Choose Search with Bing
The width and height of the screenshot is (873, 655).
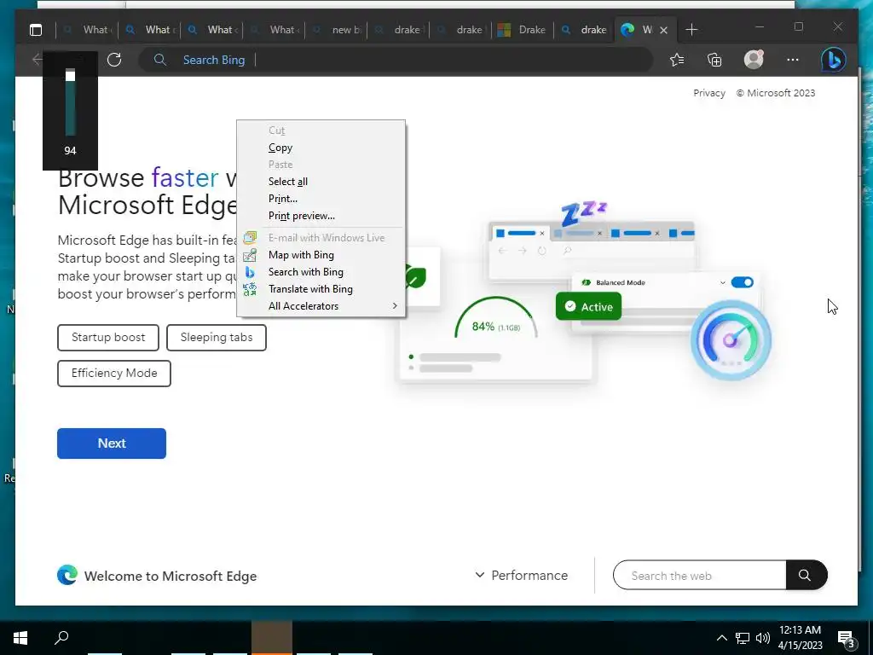coord(321,272)
